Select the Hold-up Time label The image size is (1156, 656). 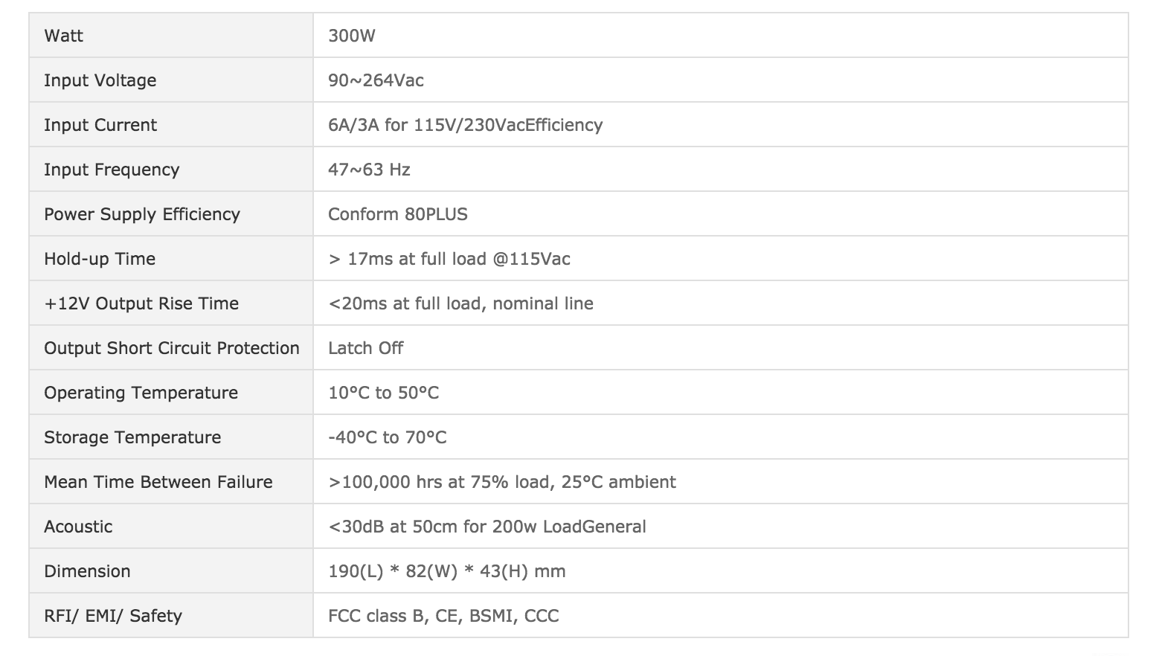[100, 259]
